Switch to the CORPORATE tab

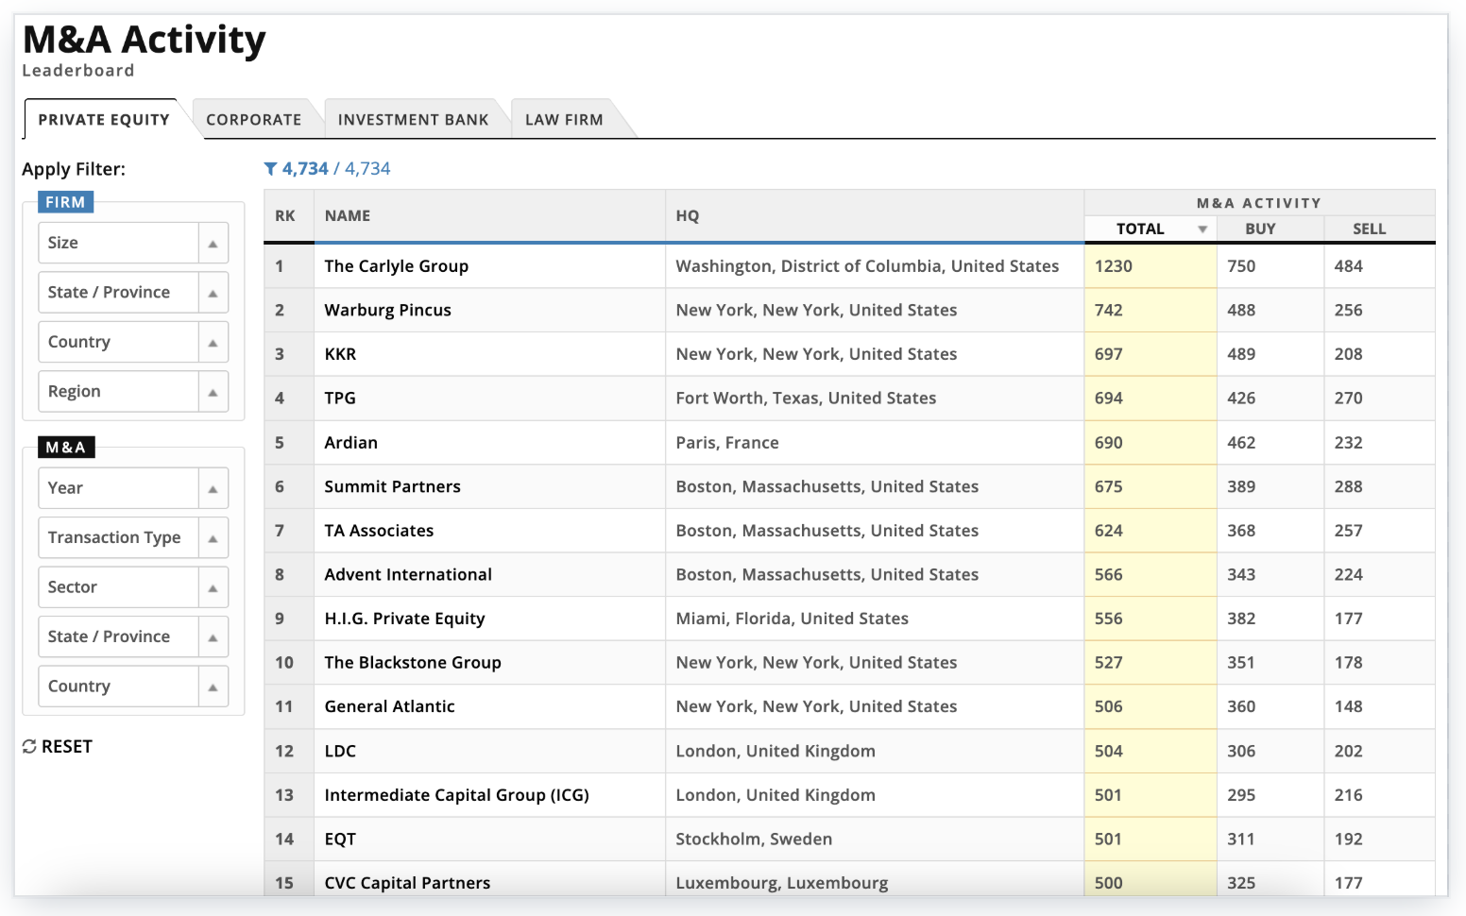253,119
